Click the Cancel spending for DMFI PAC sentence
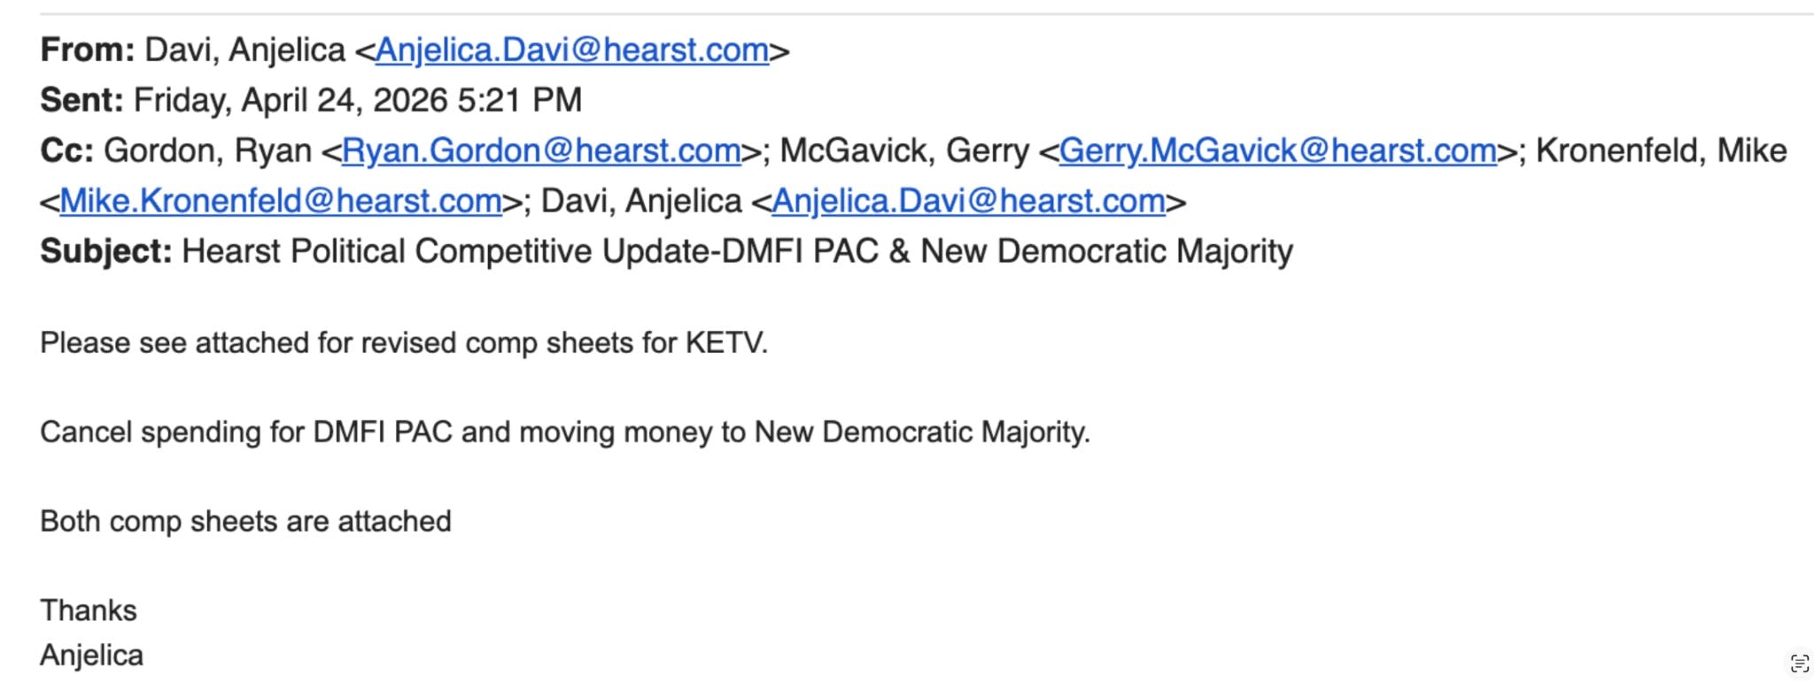This screenshot has width=1814, height=683. coord(565,433)
